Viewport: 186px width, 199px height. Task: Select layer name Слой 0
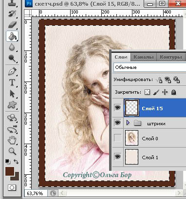[x=150, y=138]
